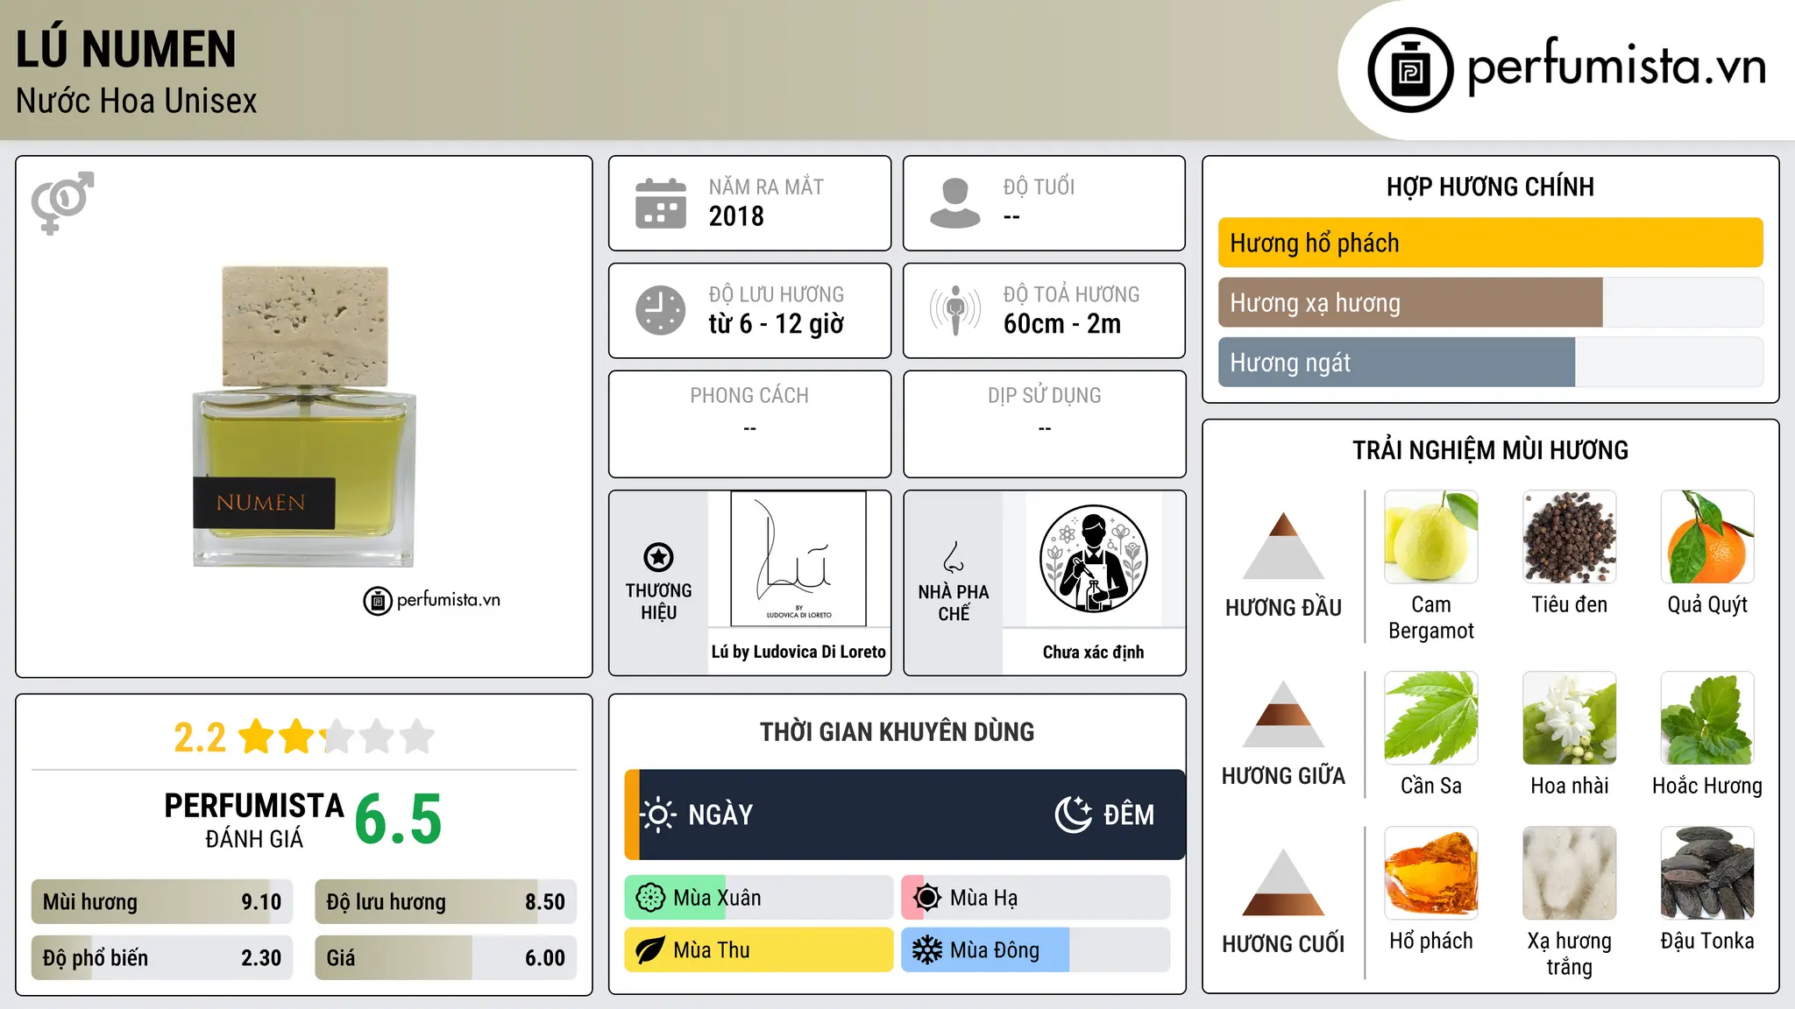Click the Chưa xác định perfumer label
The height and width of the screenshot is (1009, 1795).
(x=1093, y=652)
